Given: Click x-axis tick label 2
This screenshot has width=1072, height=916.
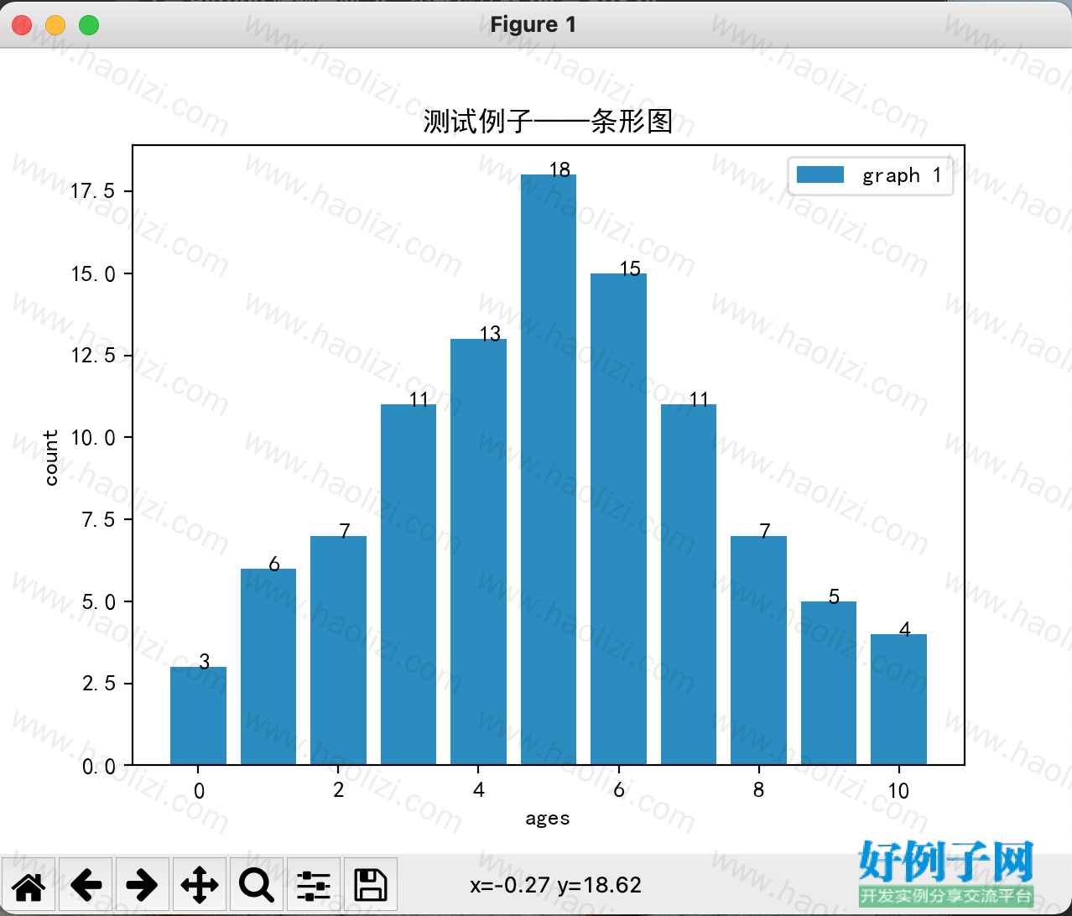Looking at the screenshot, I should (x=339, y=790).
